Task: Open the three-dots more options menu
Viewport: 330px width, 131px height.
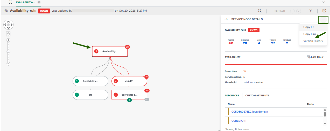Action: [323, 19]
